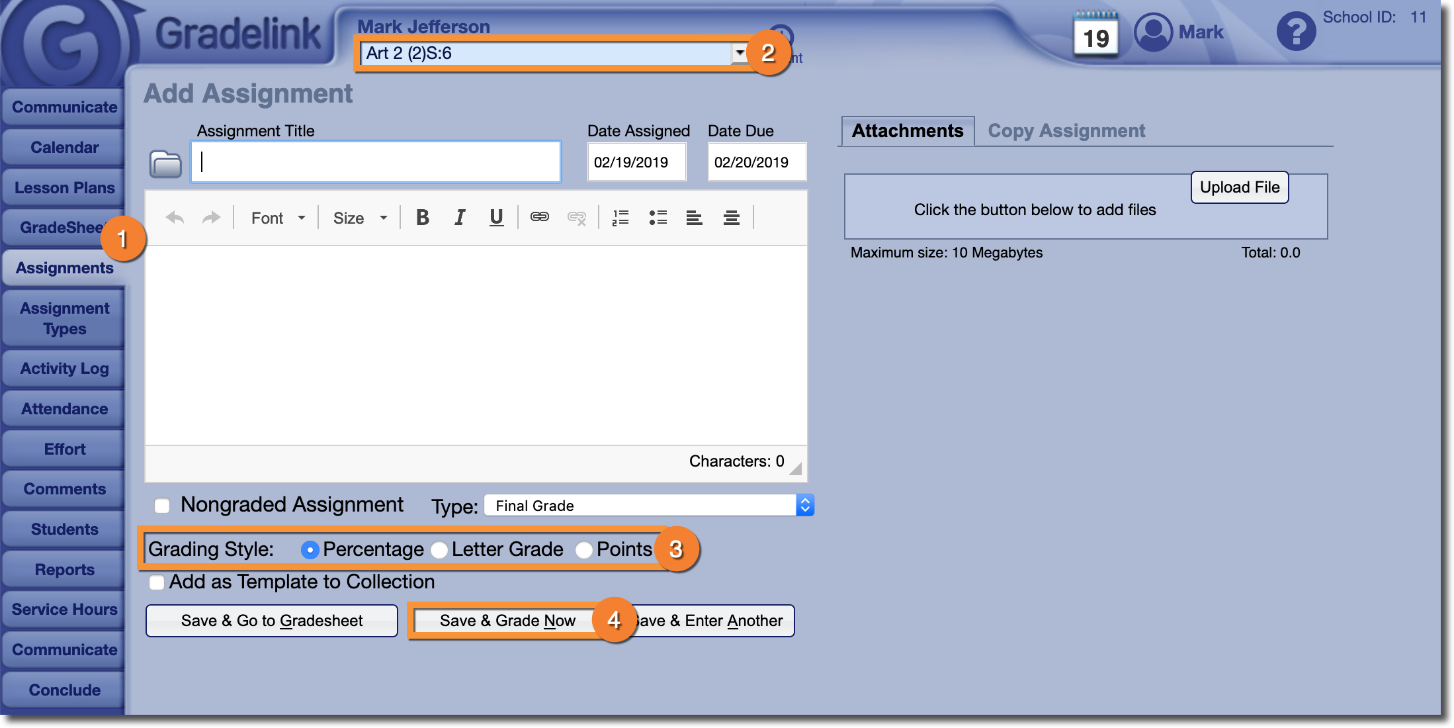Check the Nongraded Assignment box
This screenshot has height=728, width=1454.
[x=162, y=506]
